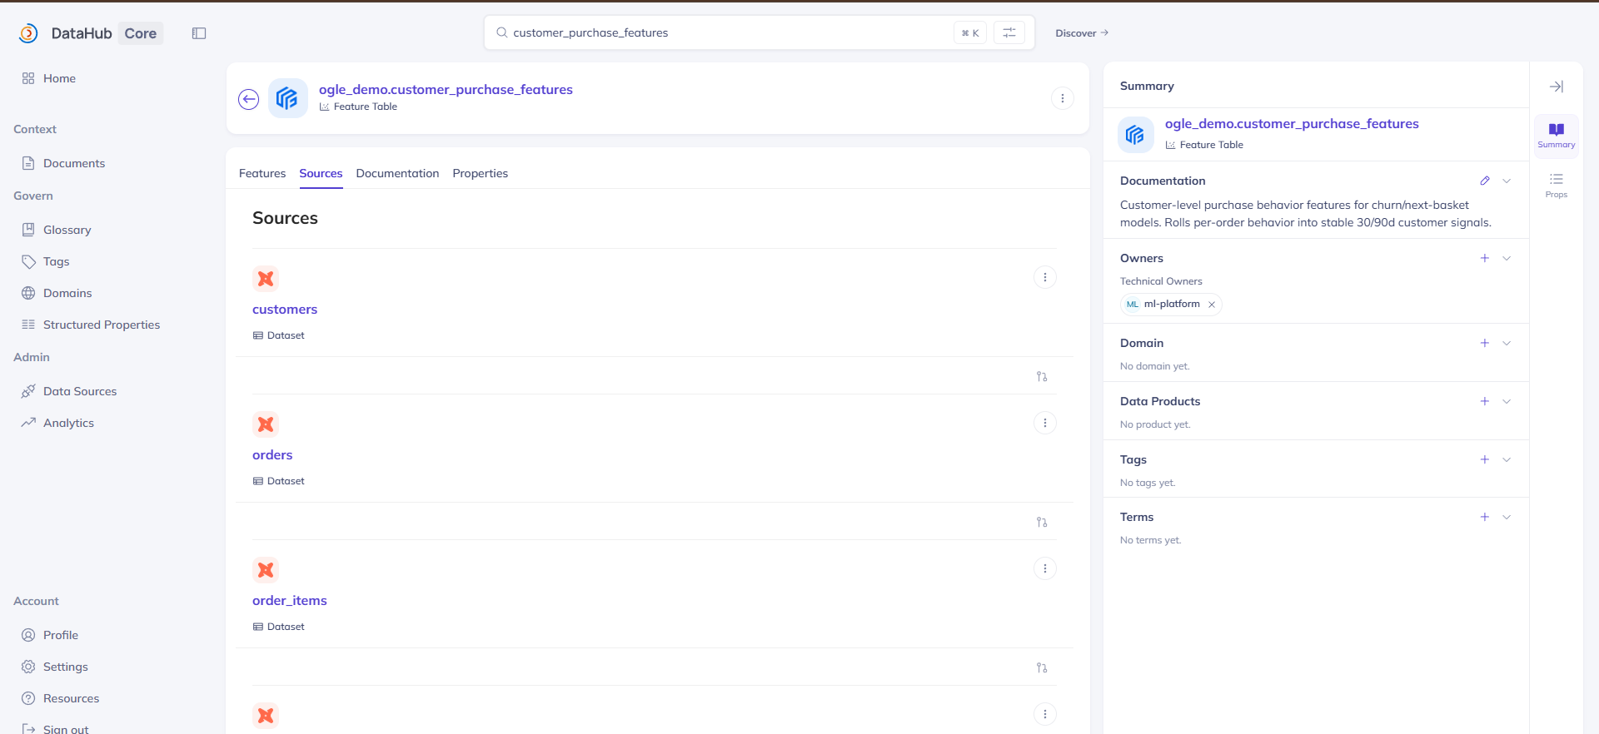Open the feature table header icon
The image size is (1599, 734).
tap(287, 98)
